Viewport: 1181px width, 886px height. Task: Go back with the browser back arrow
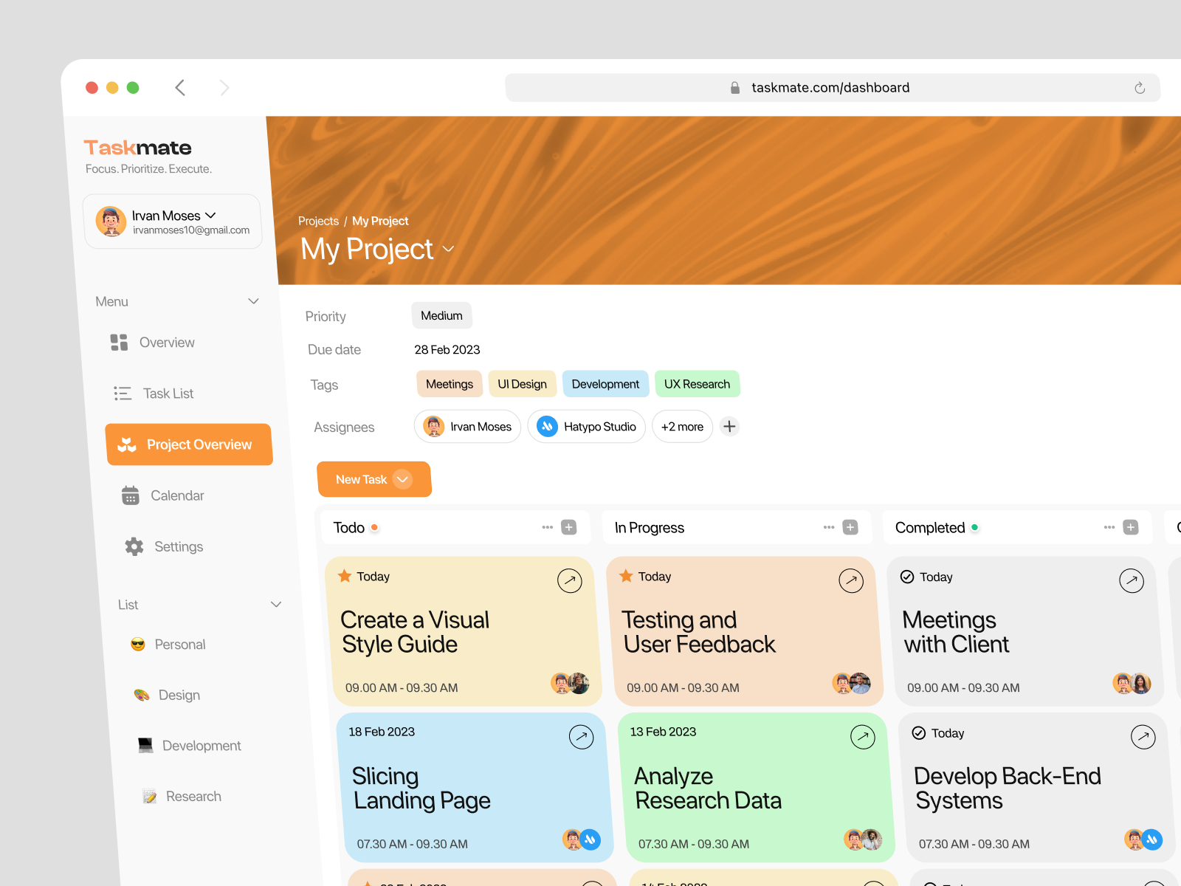click(x=180, y=88)
